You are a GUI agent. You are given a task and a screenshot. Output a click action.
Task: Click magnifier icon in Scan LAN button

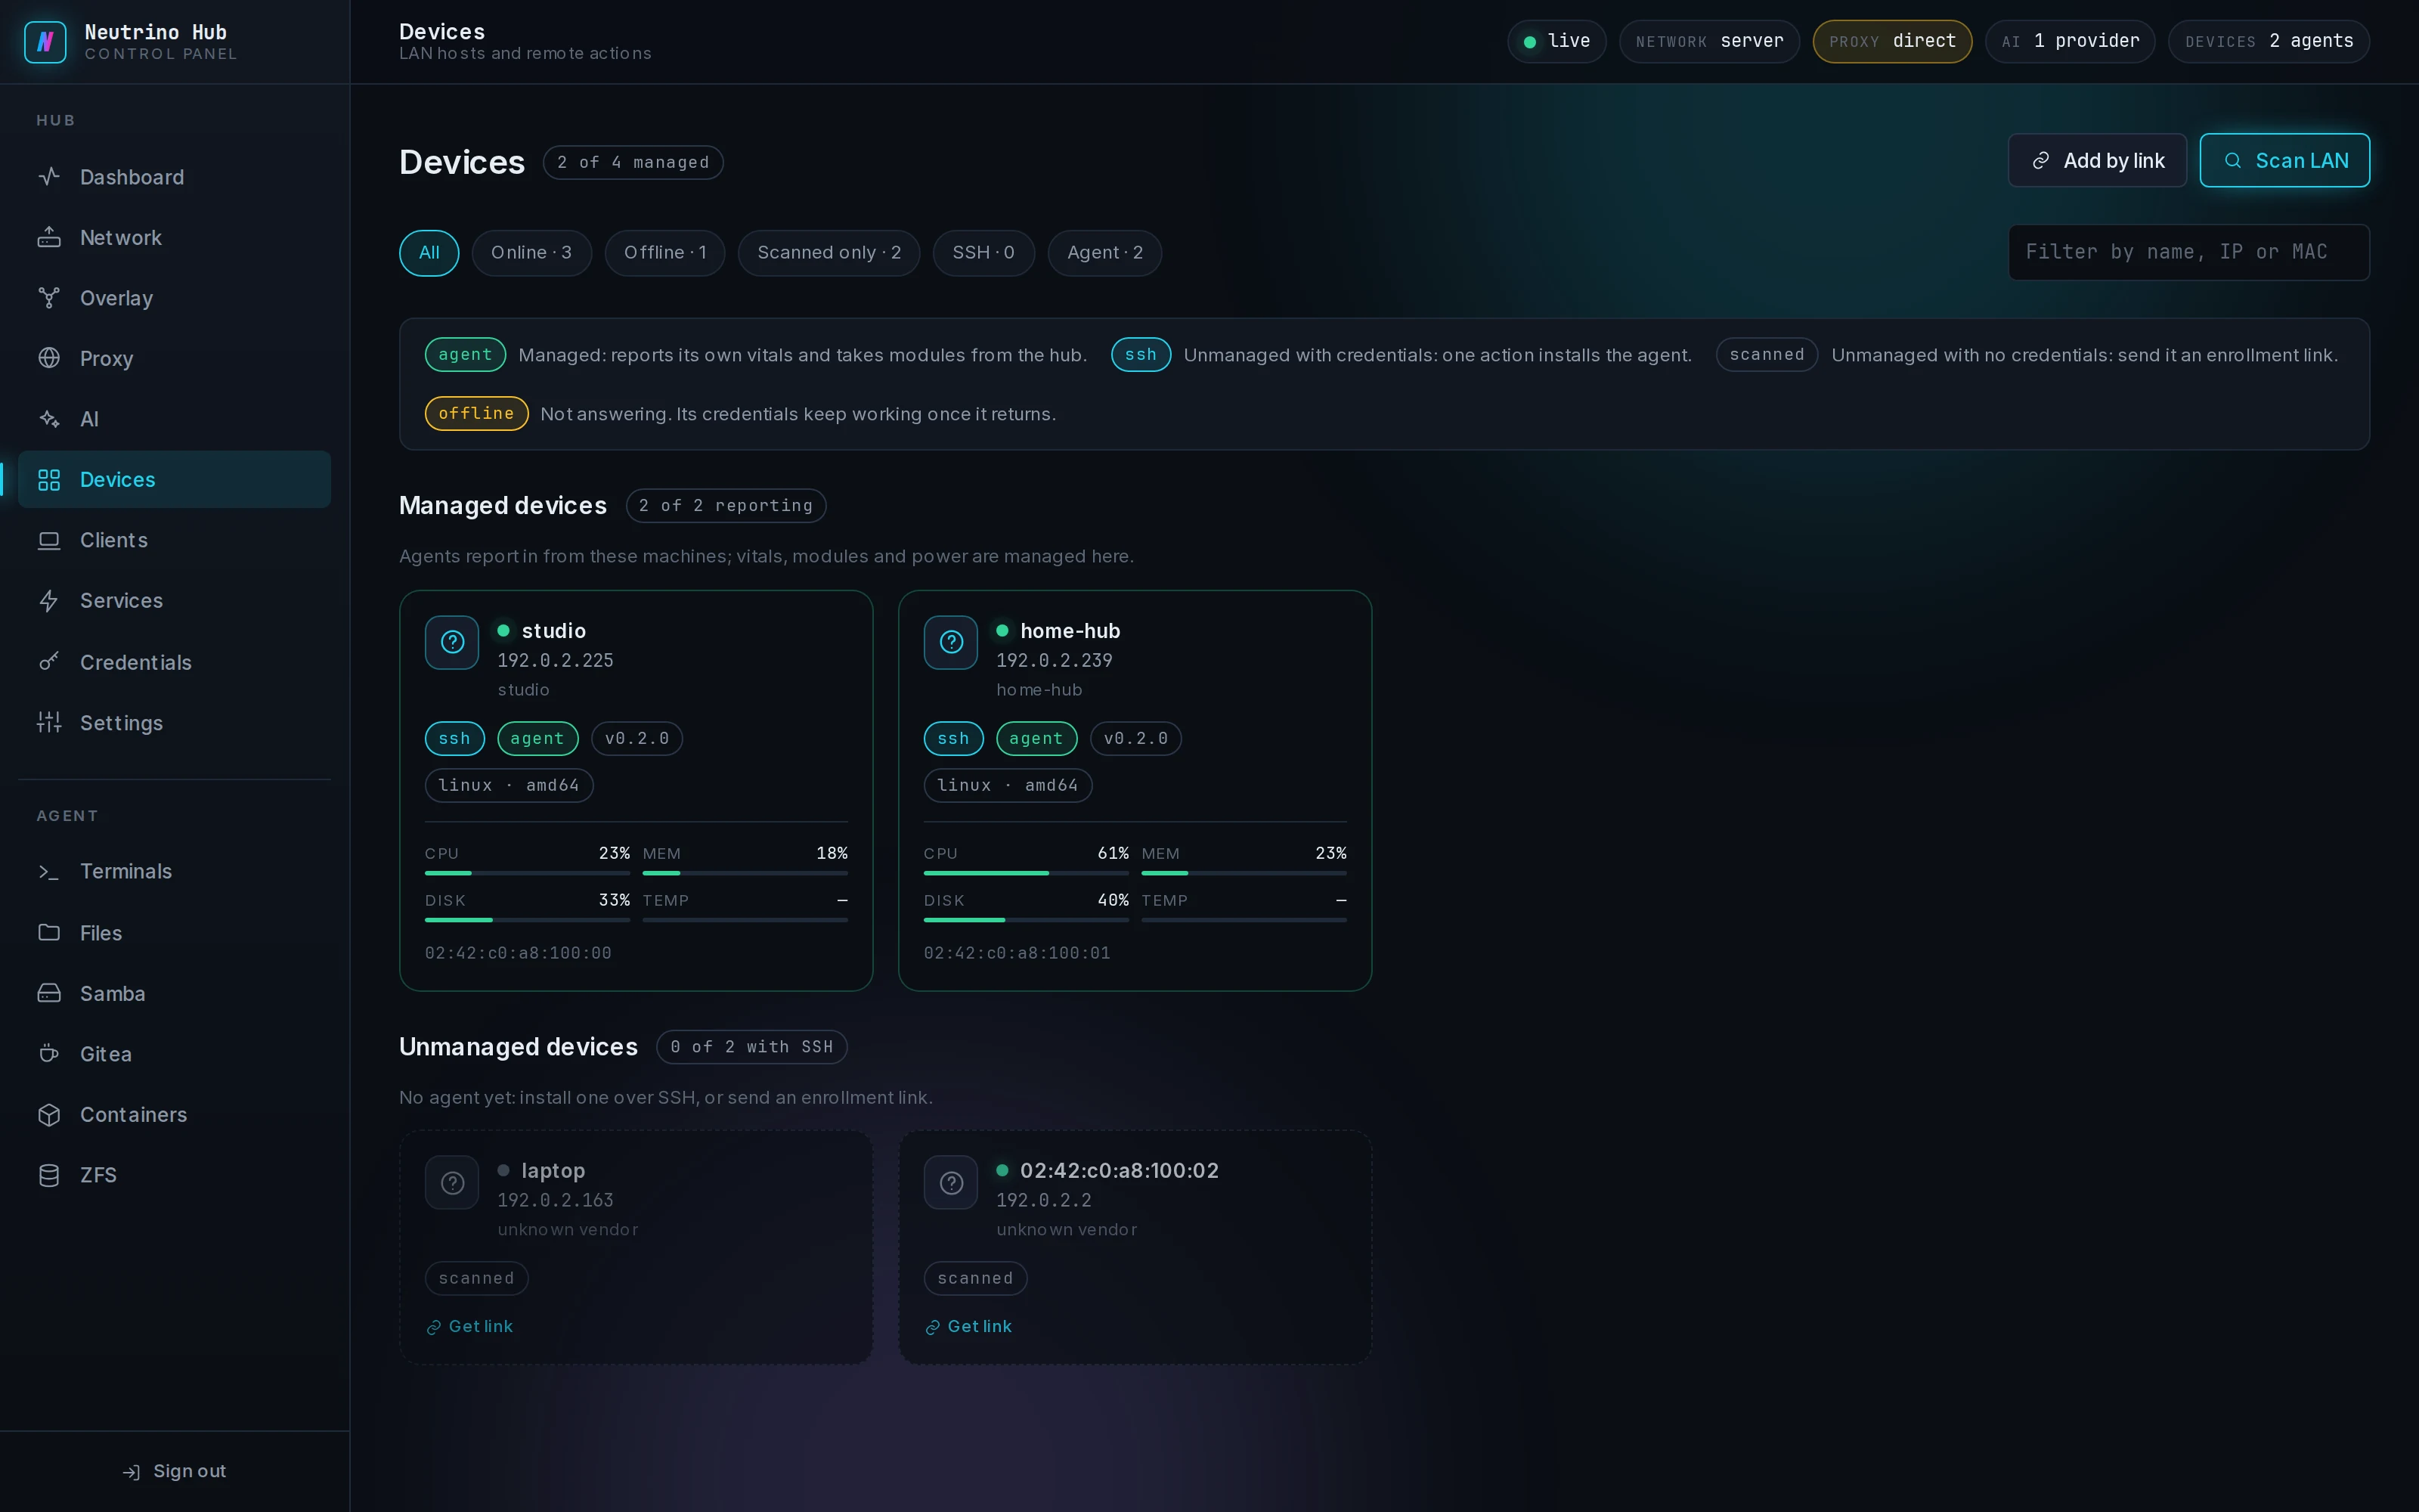click(2232, 161)
